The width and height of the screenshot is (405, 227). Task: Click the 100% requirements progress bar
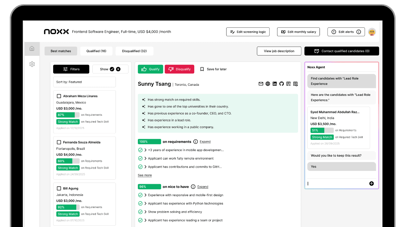pyautogui.click(x=149, y=142)
